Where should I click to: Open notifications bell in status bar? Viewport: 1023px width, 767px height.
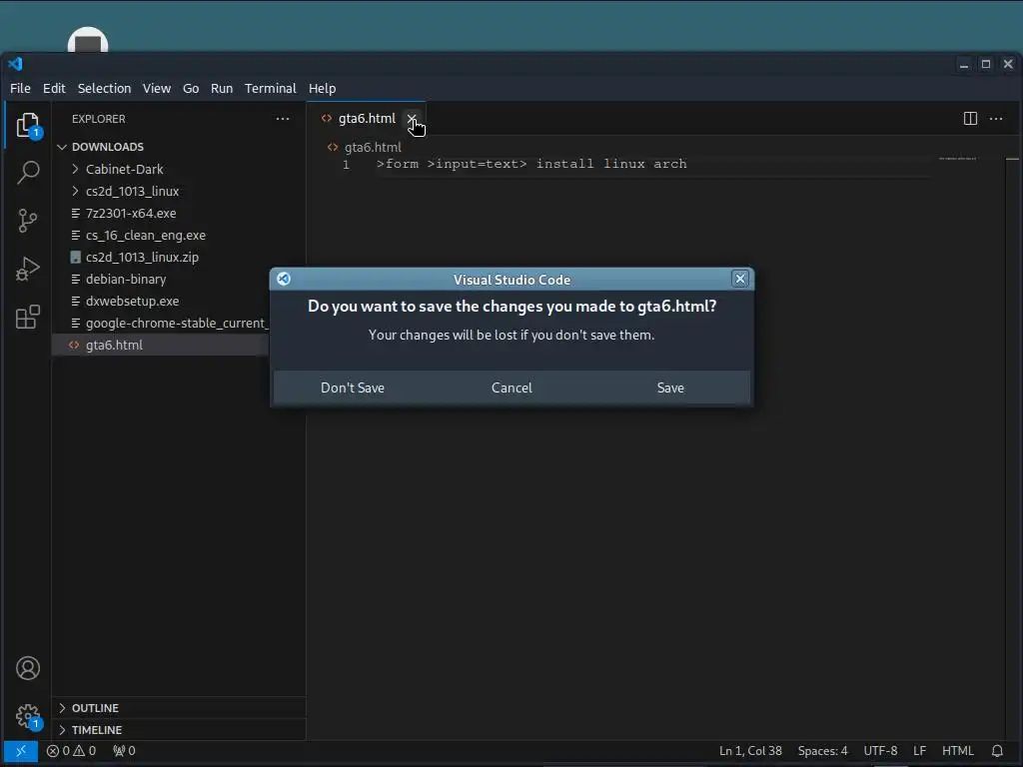coord(997,751)
